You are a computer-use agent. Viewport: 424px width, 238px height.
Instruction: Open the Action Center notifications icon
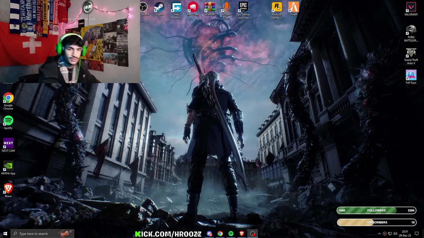417,234
